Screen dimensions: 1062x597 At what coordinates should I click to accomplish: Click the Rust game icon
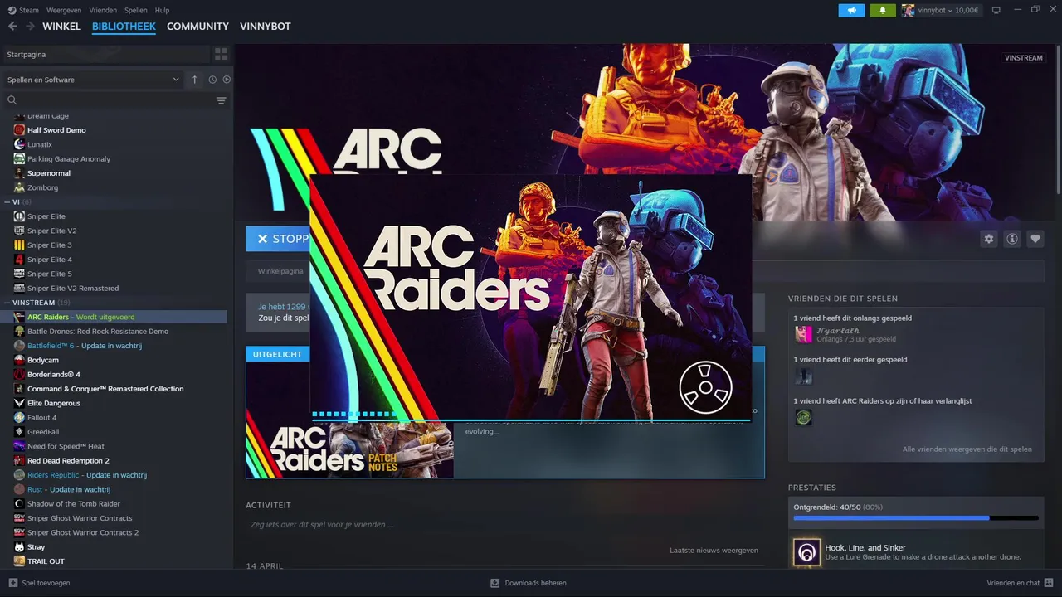(20, 489)
